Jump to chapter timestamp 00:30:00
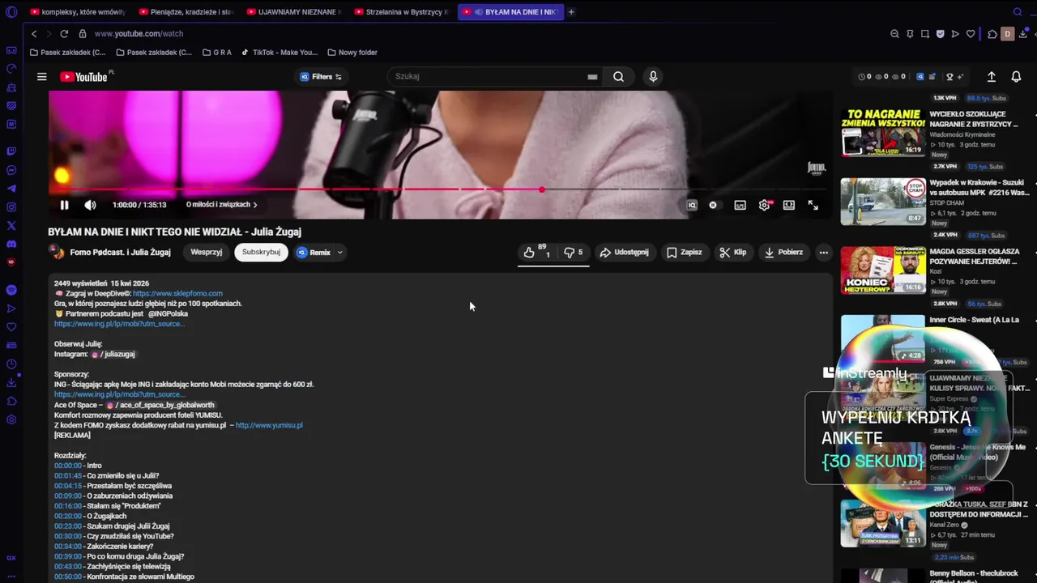Image resolution: width=1037 pixels, height=583 pixels. click(68, 537)
